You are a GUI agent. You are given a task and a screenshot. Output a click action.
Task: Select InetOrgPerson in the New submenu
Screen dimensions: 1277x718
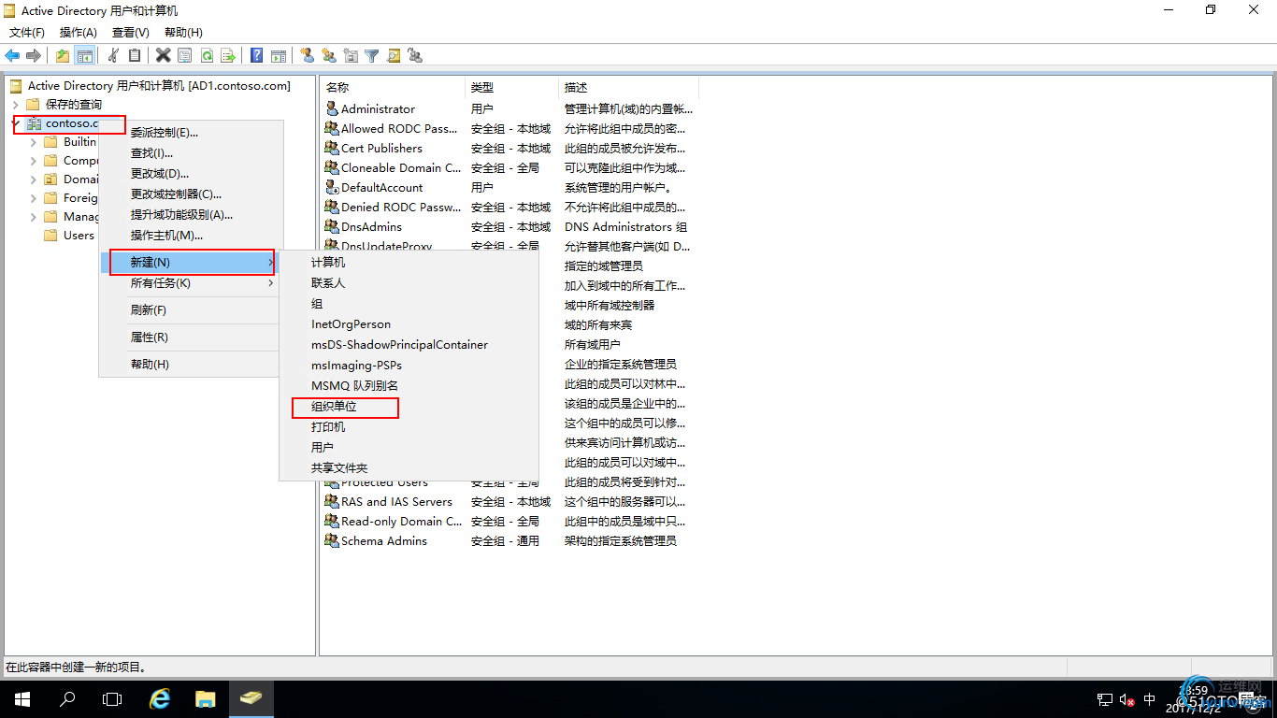[x=409, y=324]
